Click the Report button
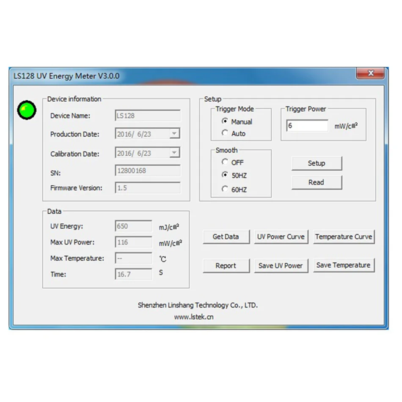The width and height of the screenshot is (402, 402). pyautogui.click(x=226, y=266)
